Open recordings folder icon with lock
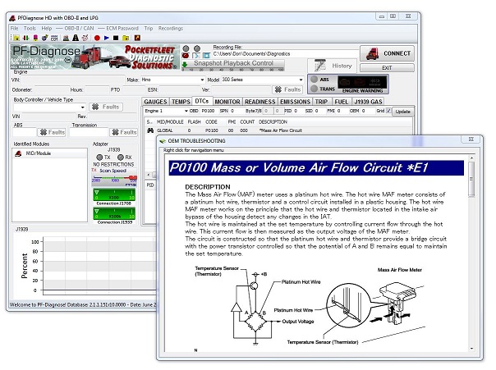The width and height of the screenshot is (496, 370). (126, 38)
